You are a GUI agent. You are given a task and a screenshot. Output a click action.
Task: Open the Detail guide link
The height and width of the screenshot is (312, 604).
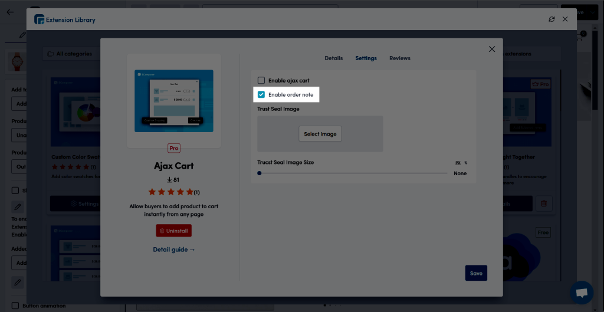[x=174, y=249]
